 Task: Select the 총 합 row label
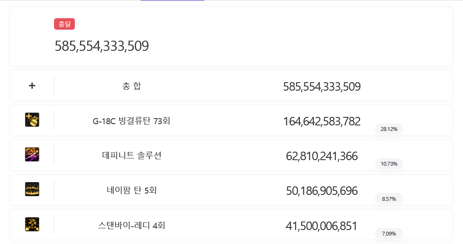pyautogui.click(x=132, y=86)
